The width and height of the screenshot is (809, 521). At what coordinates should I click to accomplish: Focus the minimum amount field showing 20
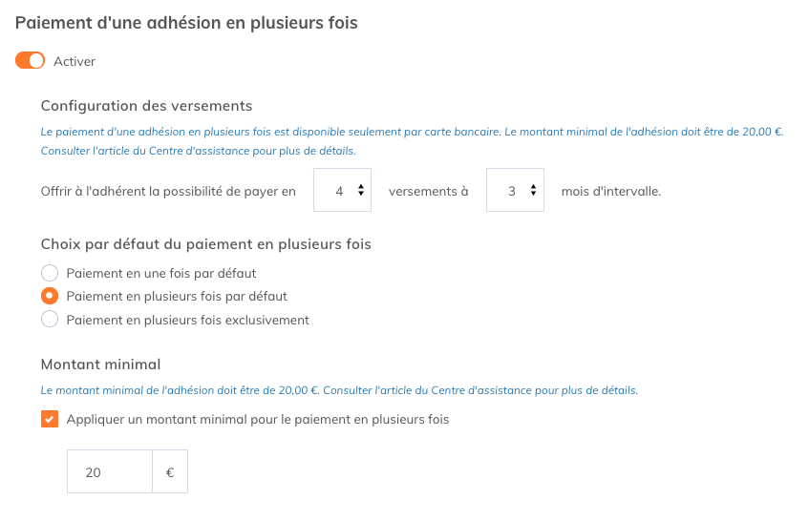point(109,471)
